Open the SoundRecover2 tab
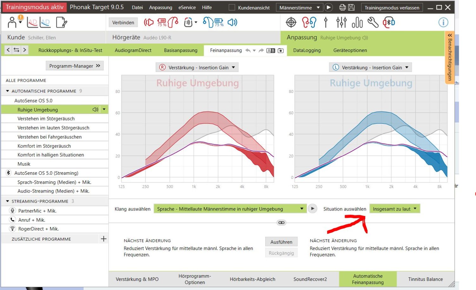This screenshot has width=476, height=290. 310,279
